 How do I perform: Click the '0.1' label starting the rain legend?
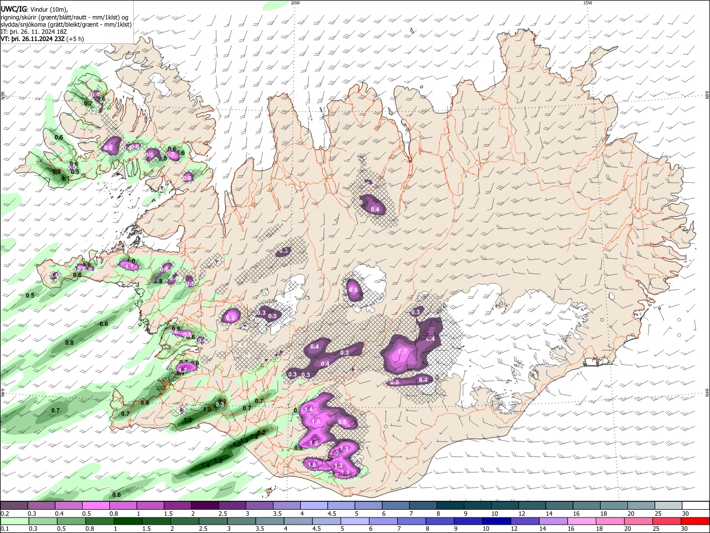[x=4, y=529]
